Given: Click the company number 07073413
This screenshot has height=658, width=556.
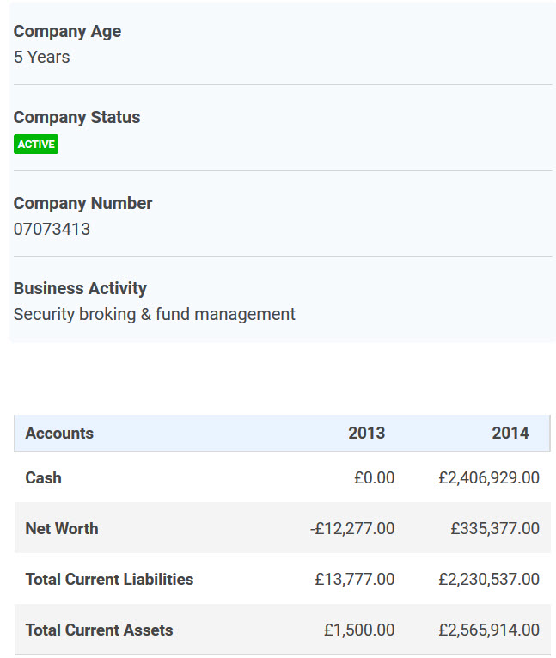Looking at the screenshot, I should click(x=52, y=230).
